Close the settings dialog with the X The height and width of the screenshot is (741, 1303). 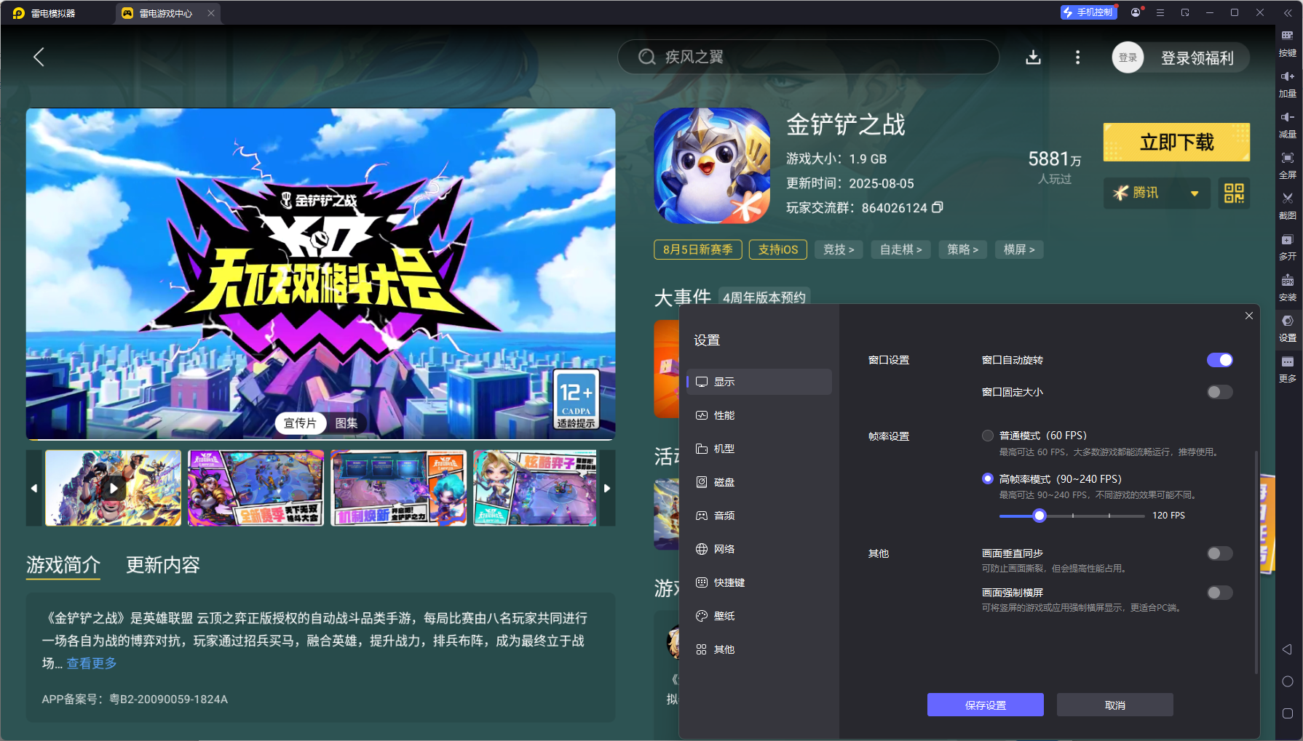click(1248, 316)
